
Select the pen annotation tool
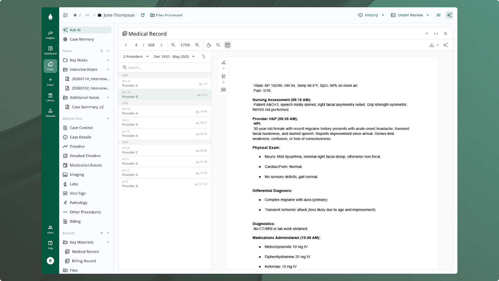[x=223, y=62]
